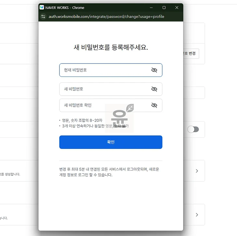This screenshot has height=236, width=237.
Task: Click the partly hidden 변경 button in background page
Action: [x=191, y=53]
